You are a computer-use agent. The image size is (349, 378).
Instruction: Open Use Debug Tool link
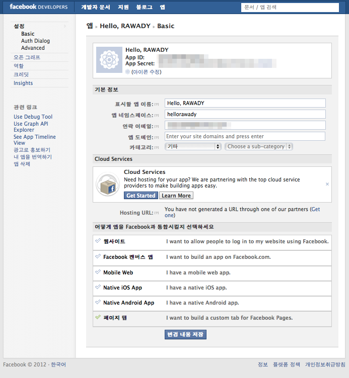33,117
